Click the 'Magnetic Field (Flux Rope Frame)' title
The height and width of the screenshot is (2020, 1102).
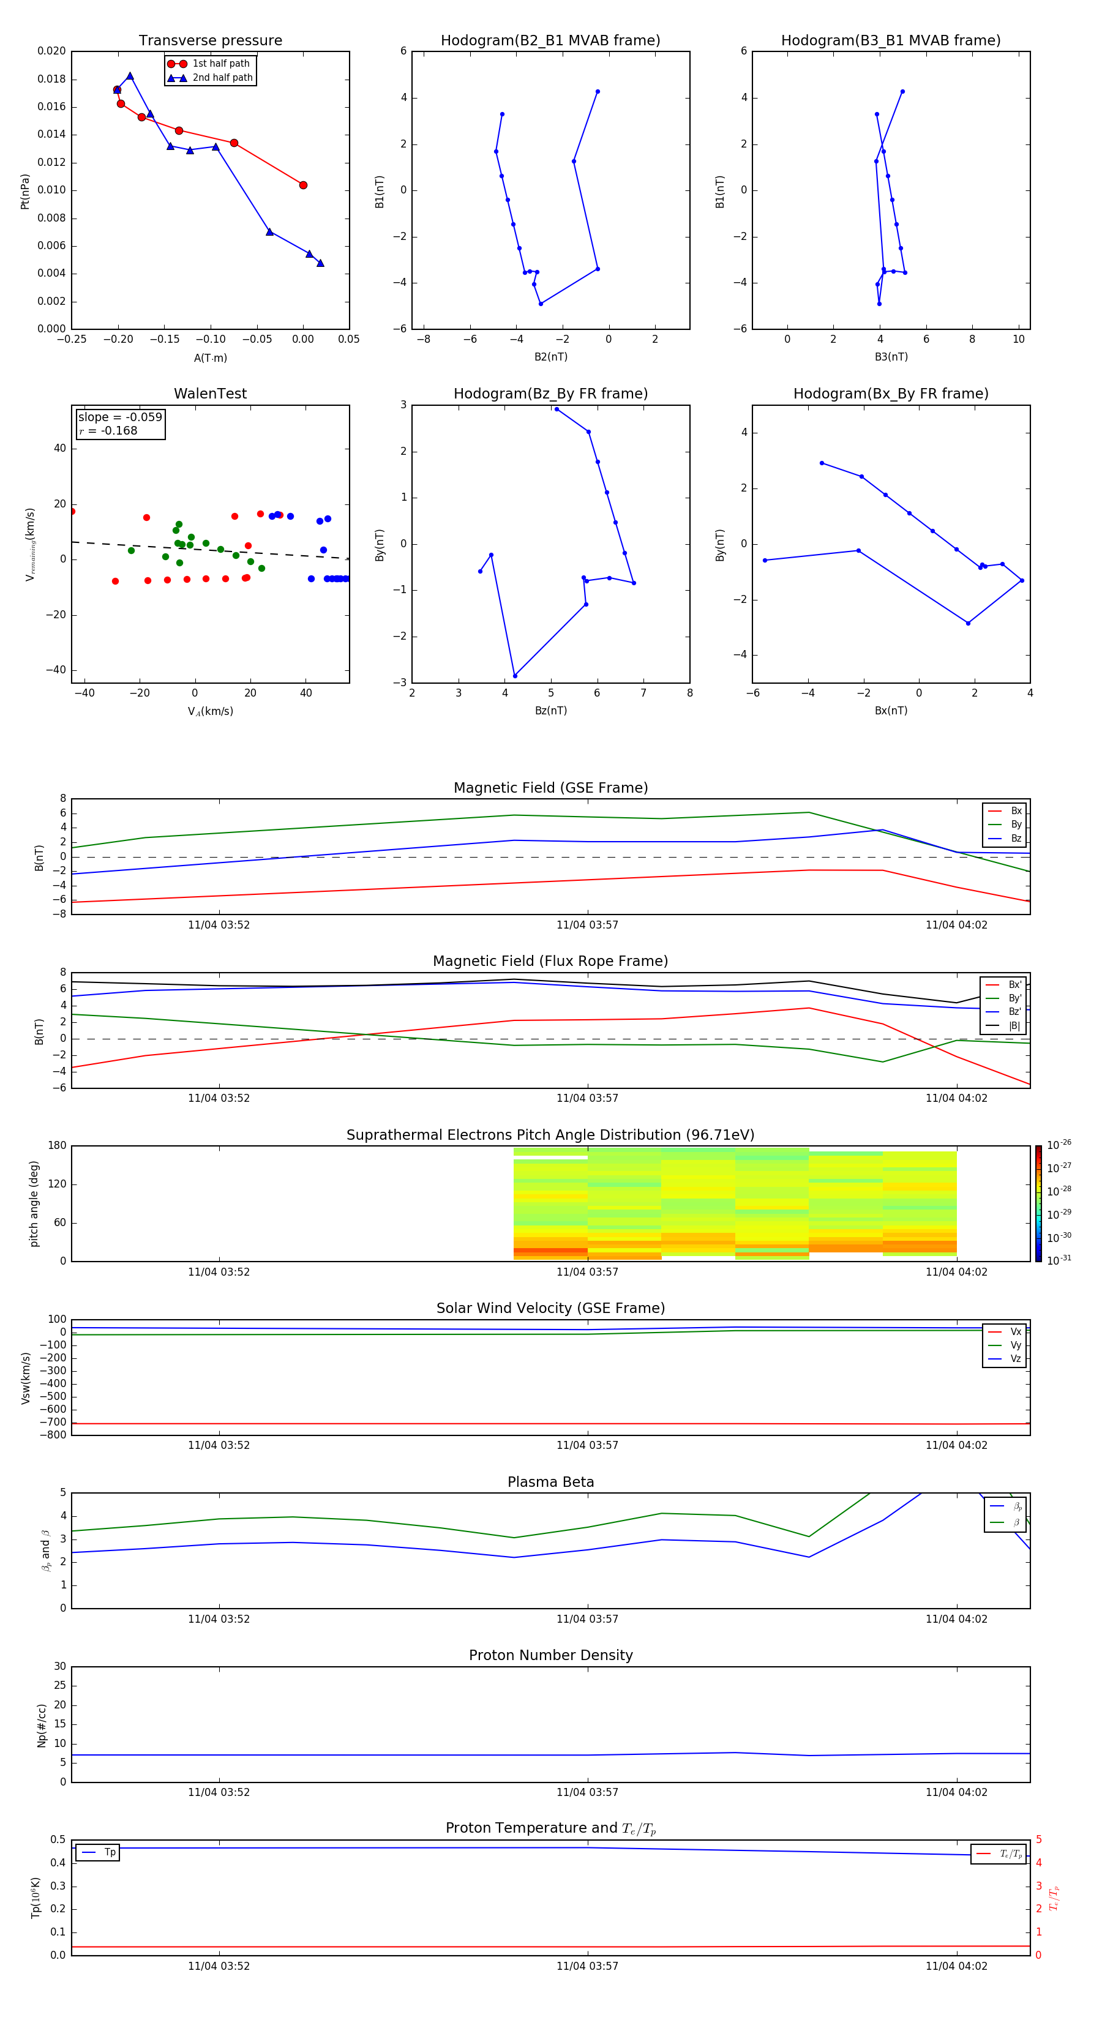click(550, 962)
